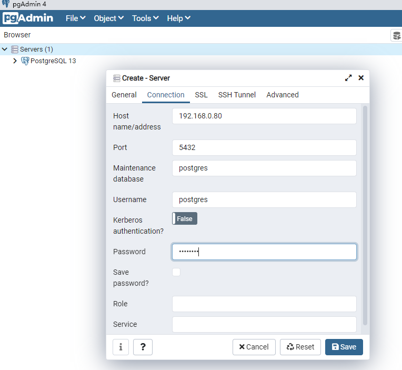
Task: Open the Query Tool icon in Browser panel
Action: click(x=396, y=35)
